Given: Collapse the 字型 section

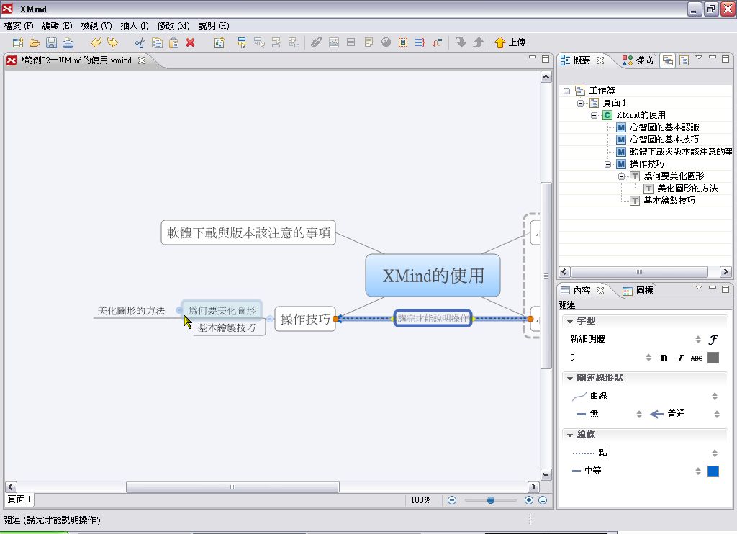Looking at the screenshot, I should [x=570, y=321].
